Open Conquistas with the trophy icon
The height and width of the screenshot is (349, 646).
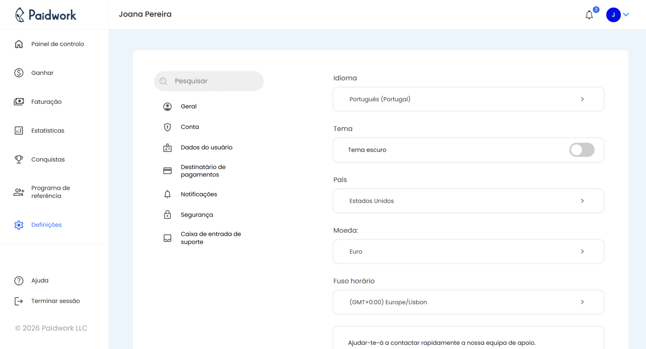tap(19, 159)
